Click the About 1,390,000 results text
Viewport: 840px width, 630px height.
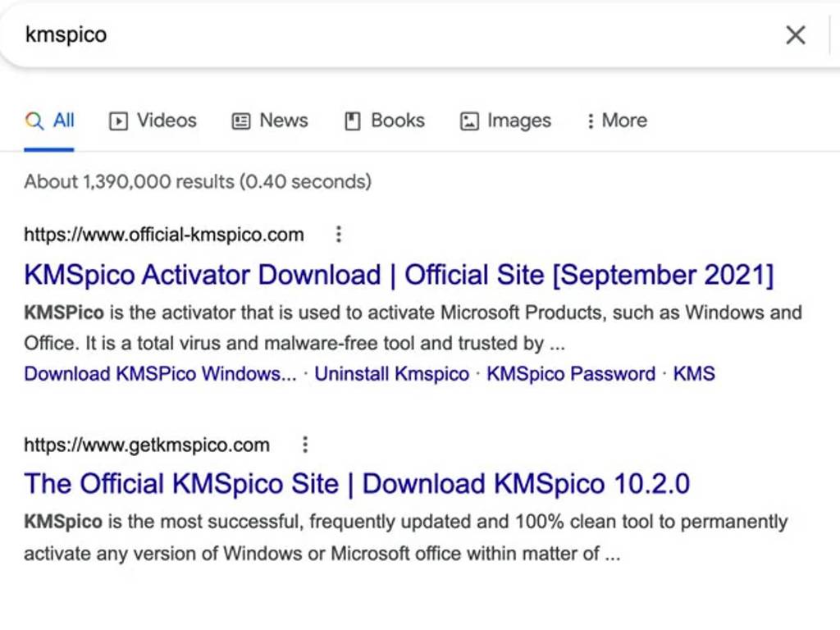click(198, 181)
